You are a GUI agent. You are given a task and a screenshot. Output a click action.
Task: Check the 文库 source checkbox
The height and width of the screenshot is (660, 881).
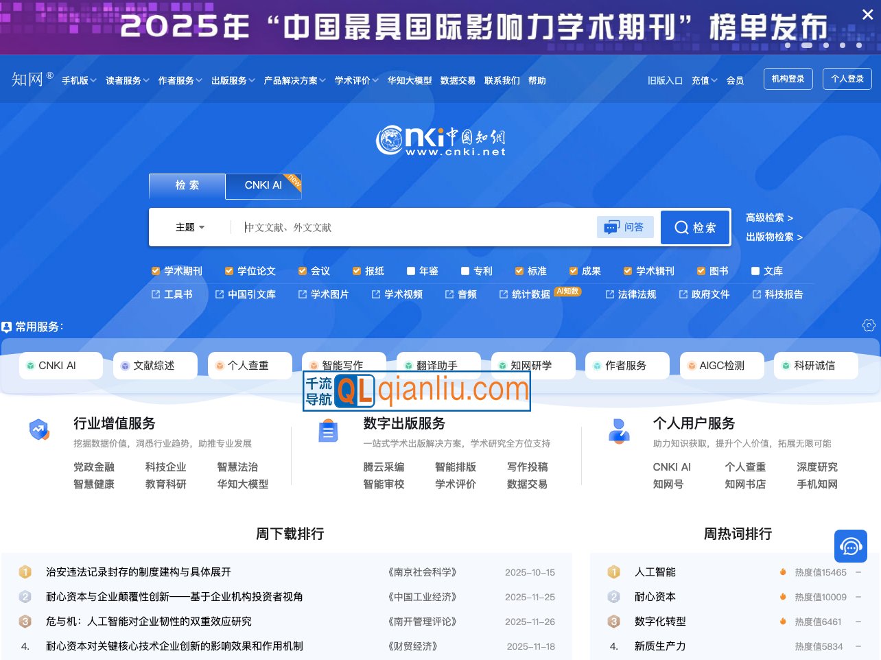pos(755,270)
